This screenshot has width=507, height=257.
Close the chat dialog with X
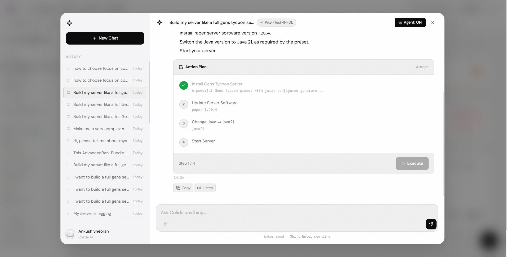click(x=433, y=23)
